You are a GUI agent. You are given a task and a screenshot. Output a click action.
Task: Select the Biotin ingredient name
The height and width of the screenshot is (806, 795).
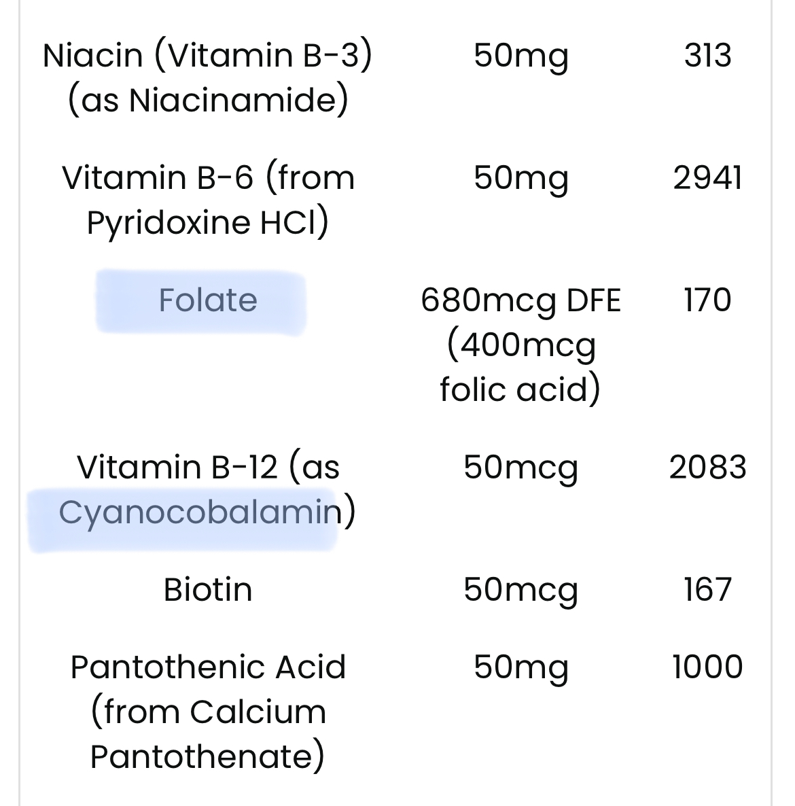(x=208, y=590)
